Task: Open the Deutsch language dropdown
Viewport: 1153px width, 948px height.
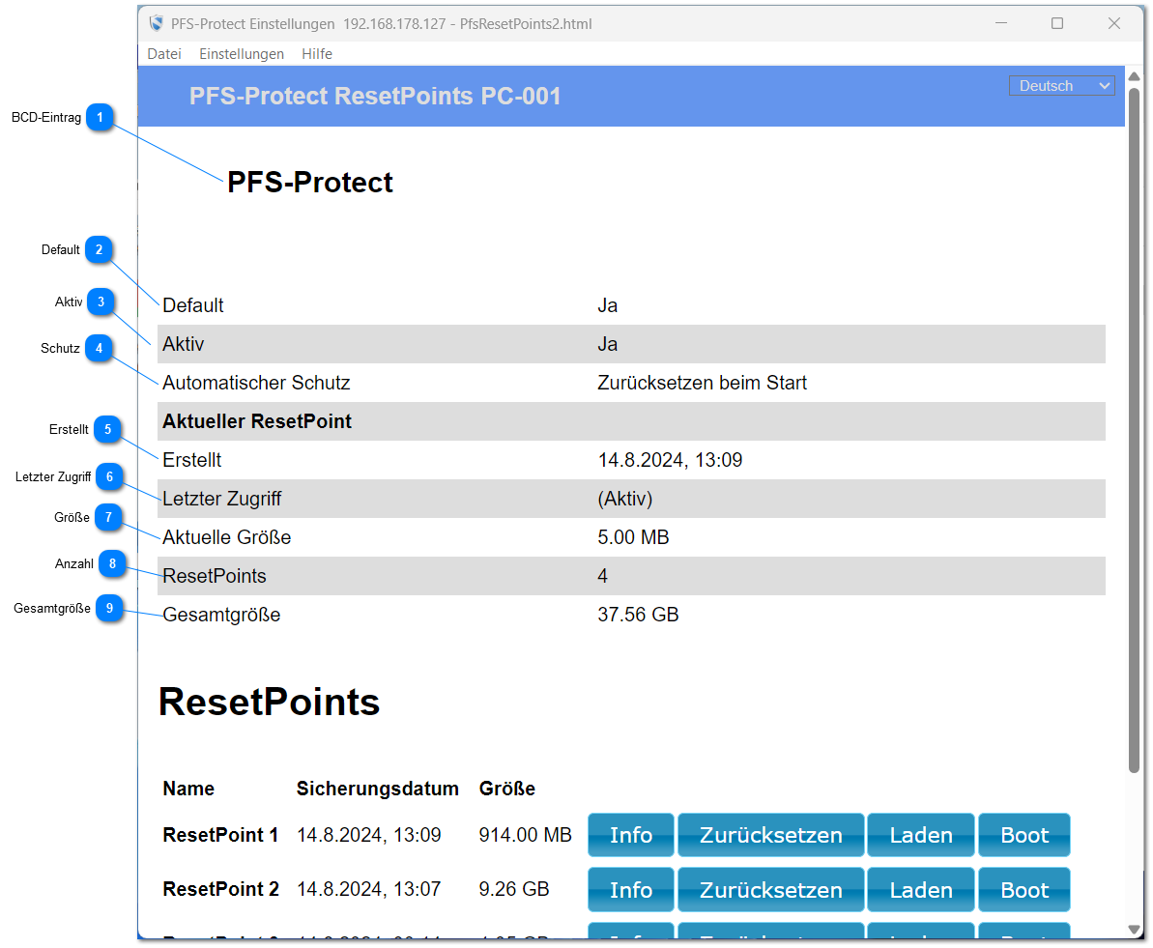Action: coord(1061,85)
